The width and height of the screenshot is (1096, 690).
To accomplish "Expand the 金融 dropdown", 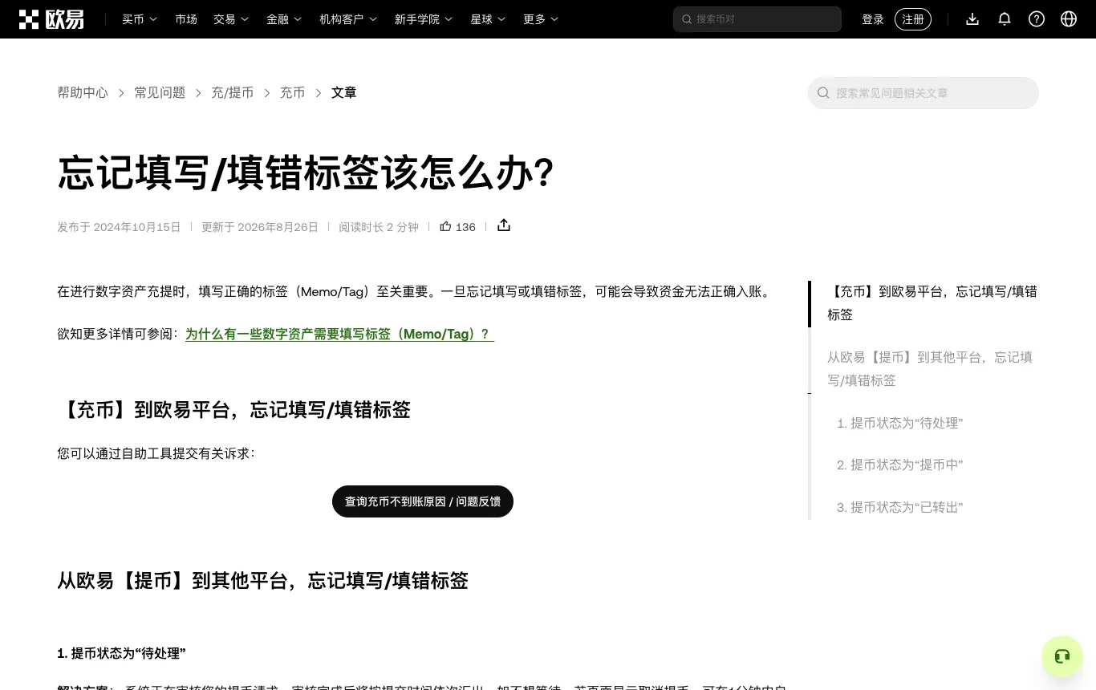I will (284, 19).
